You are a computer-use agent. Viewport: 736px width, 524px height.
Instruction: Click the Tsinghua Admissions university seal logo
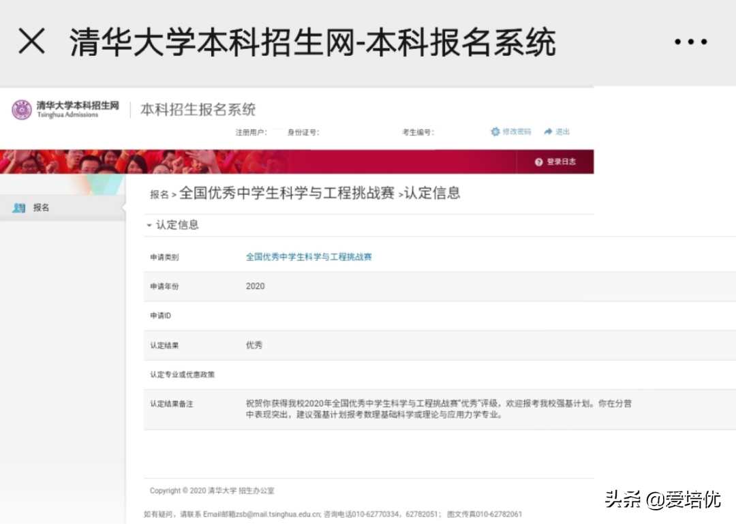click(x=22, y=109)
